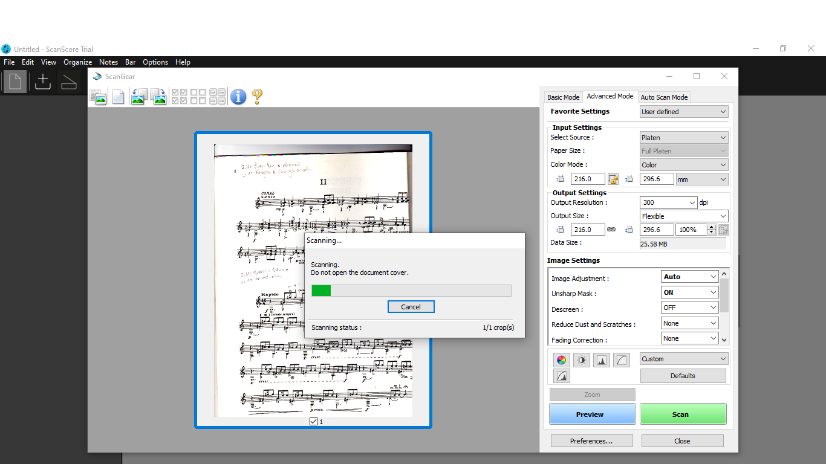Open the Fading Correction dropdown

690,338
